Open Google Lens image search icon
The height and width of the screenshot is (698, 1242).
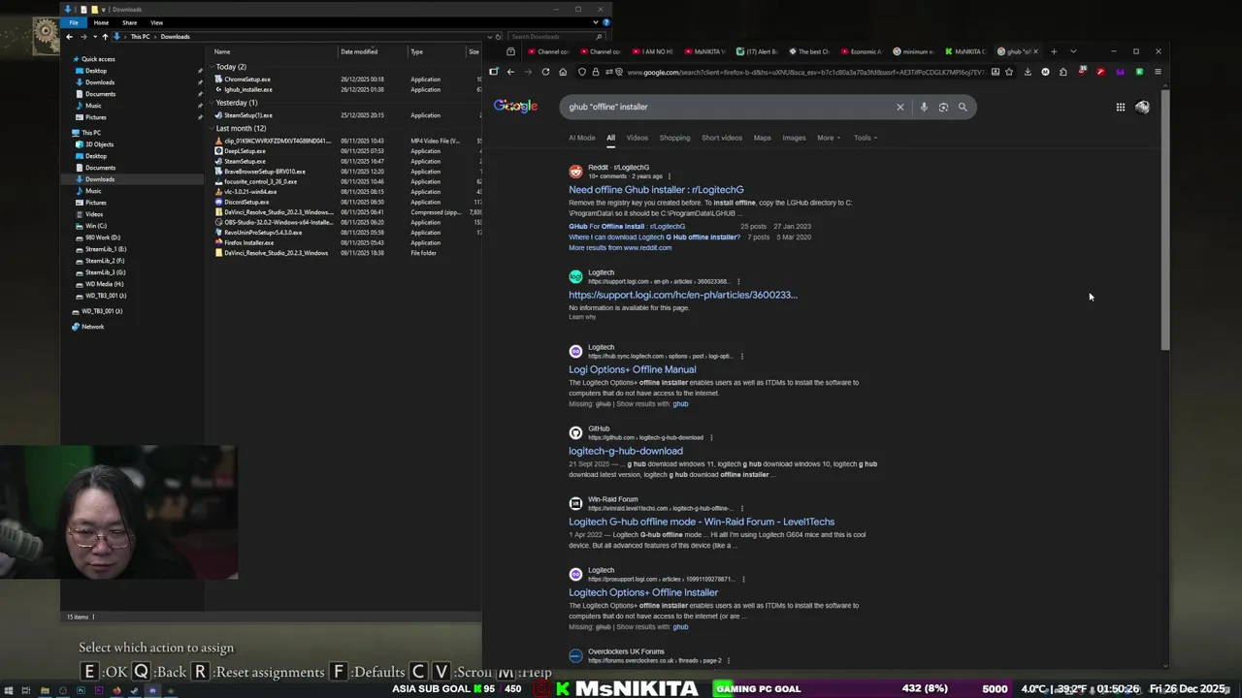click(943, 107)
